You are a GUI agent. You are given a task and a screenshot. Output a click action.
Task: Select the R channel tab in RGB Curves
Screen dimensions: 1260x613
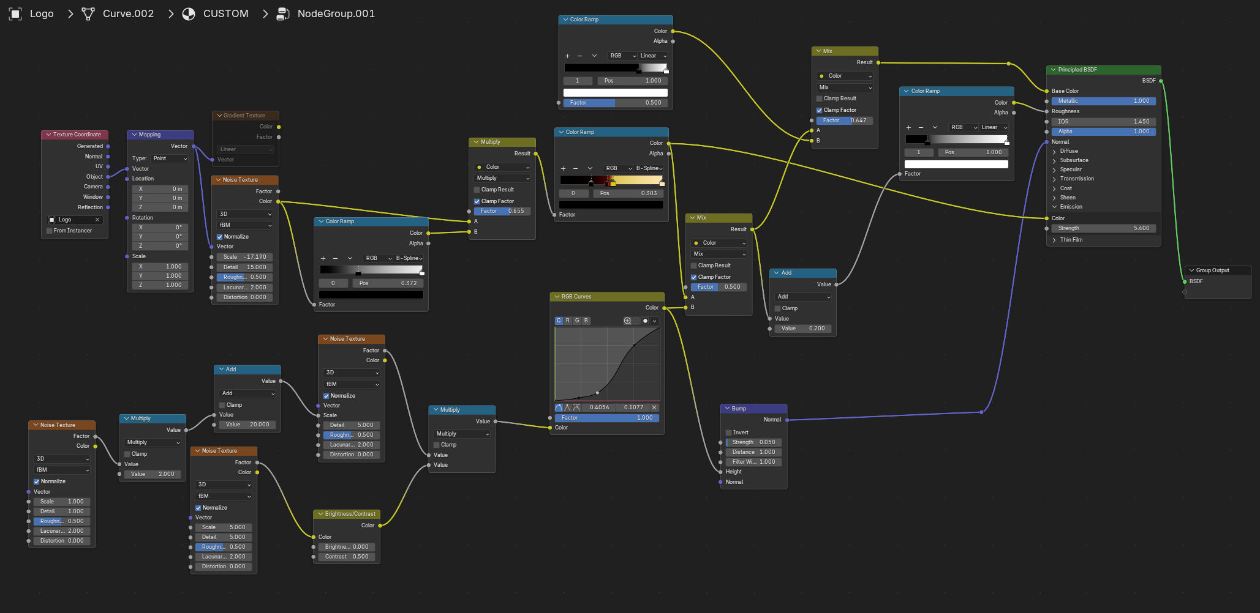[568, 321]
